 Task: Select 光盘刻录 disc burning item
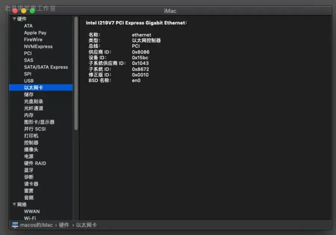[34, 101]
